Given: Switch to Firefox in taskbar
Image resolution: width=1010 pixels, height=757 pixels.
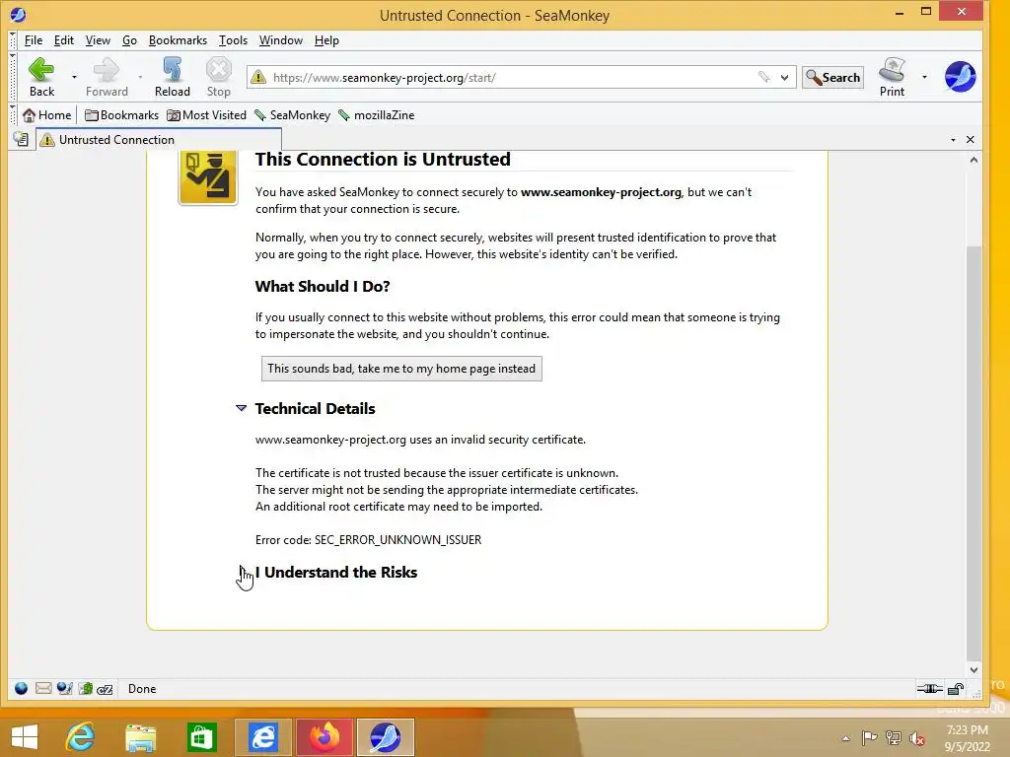Looking at the screenshot, I should (325, 737).
